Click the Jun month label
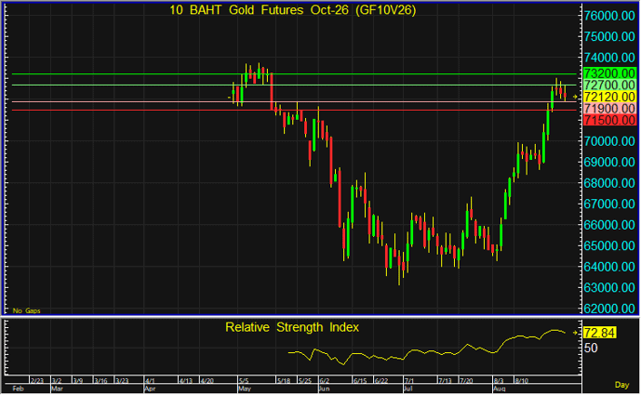Screen dimensions: 641x395 [324, 388]
